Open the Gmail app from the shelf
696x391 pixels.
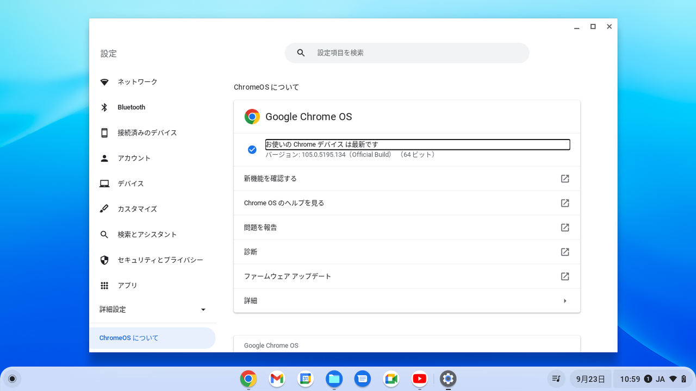[x=277, y=379]
